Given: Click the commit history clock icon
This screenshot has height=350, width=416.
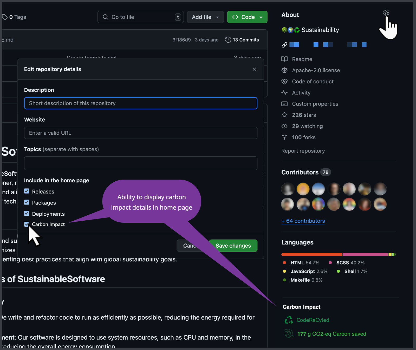Looking at the screenshot, I should [x=228, y=39].
